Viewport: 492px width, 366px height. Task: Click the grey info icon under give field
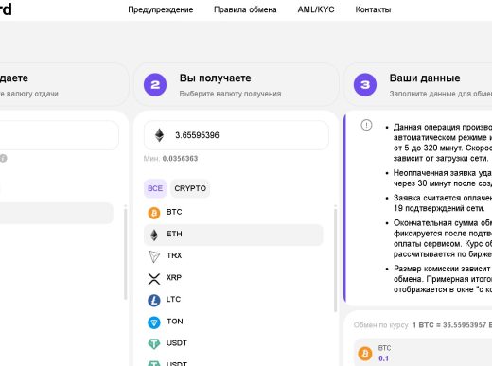point(3,158)
